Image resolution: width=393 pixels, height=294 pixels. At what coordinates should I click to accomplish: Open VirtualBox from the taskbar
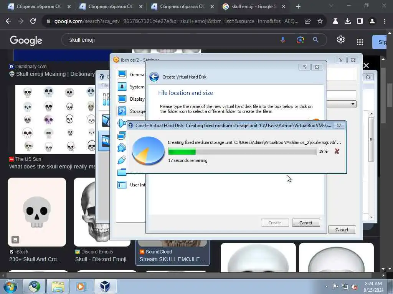click(x=105, y=286)
